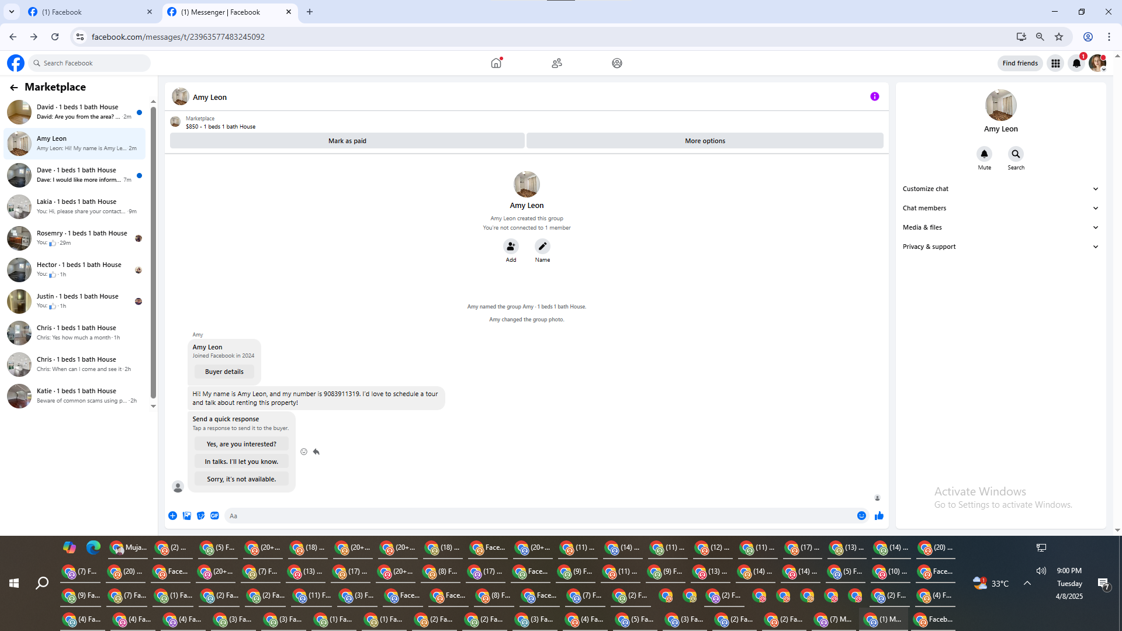Open the notifications bell icon

[x=1076, y=63]
